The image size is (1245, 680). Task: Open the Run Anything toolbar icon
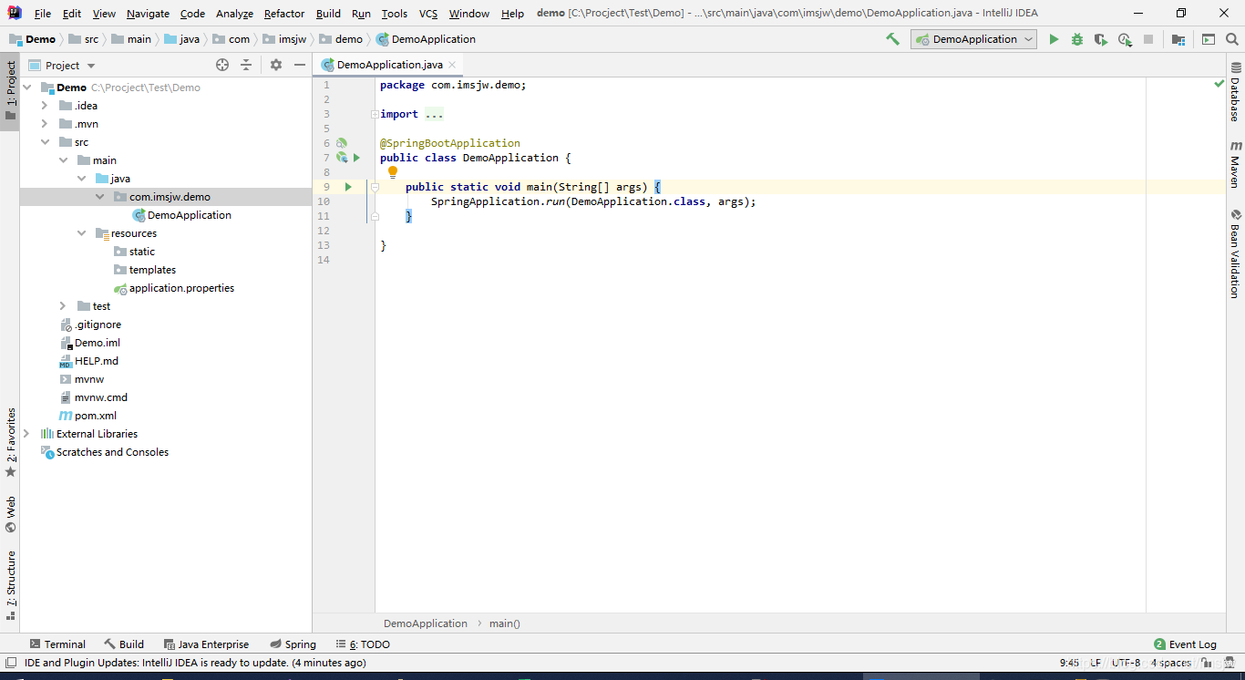point(1209,39)
